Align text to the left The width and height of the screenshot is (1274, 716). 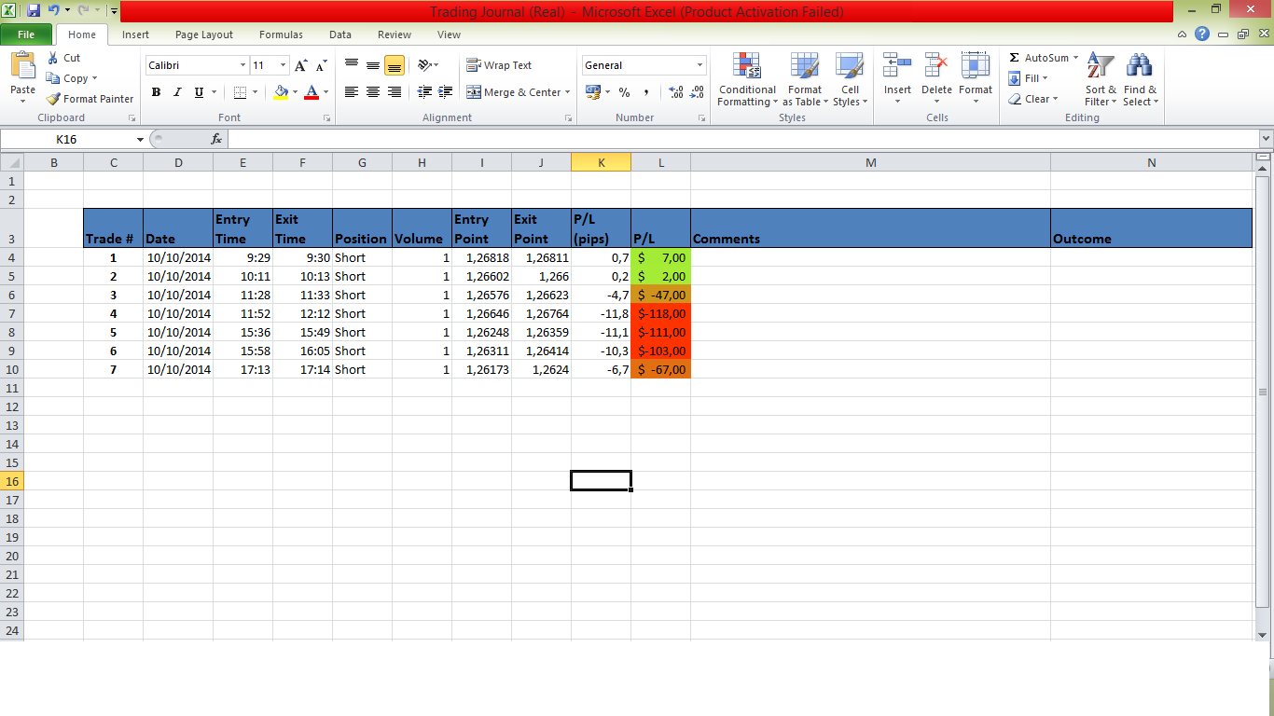pos(352,92)
